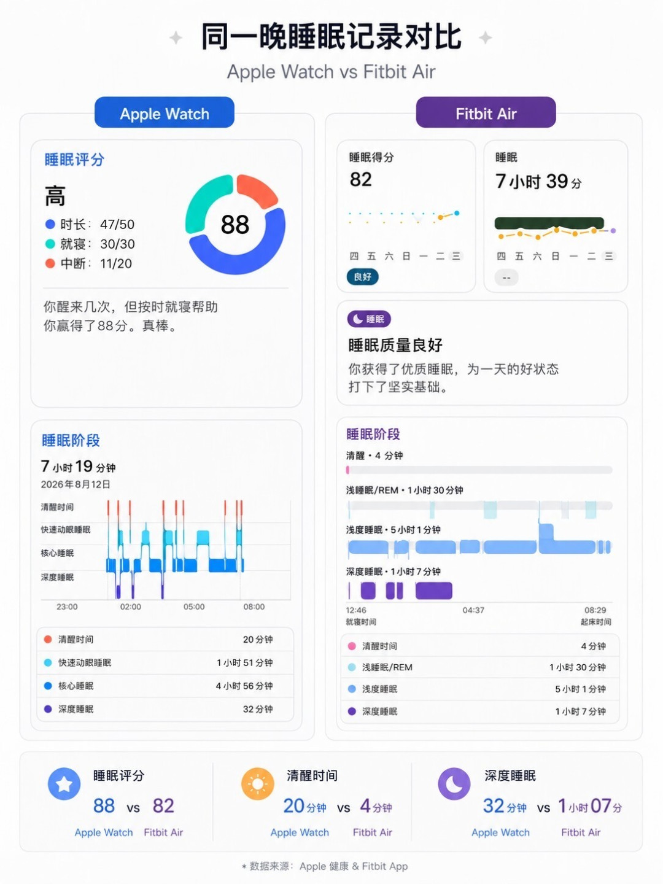Click the 82 score in bottom summary

point(163,805)
